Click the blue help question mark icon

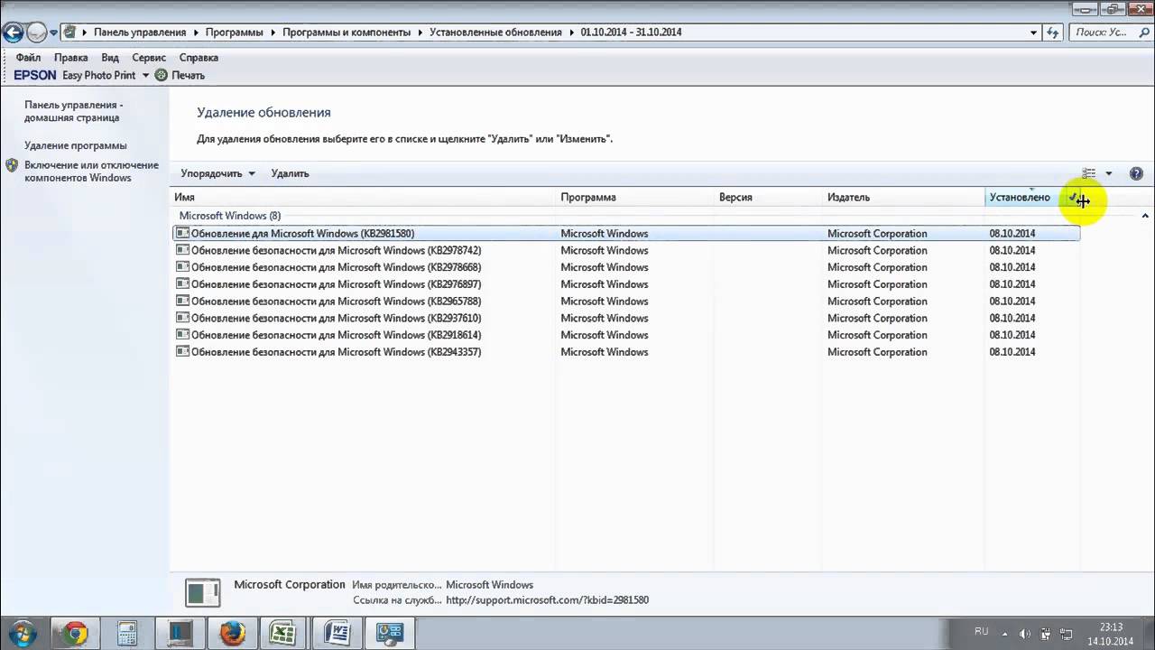pos(1136,173)
